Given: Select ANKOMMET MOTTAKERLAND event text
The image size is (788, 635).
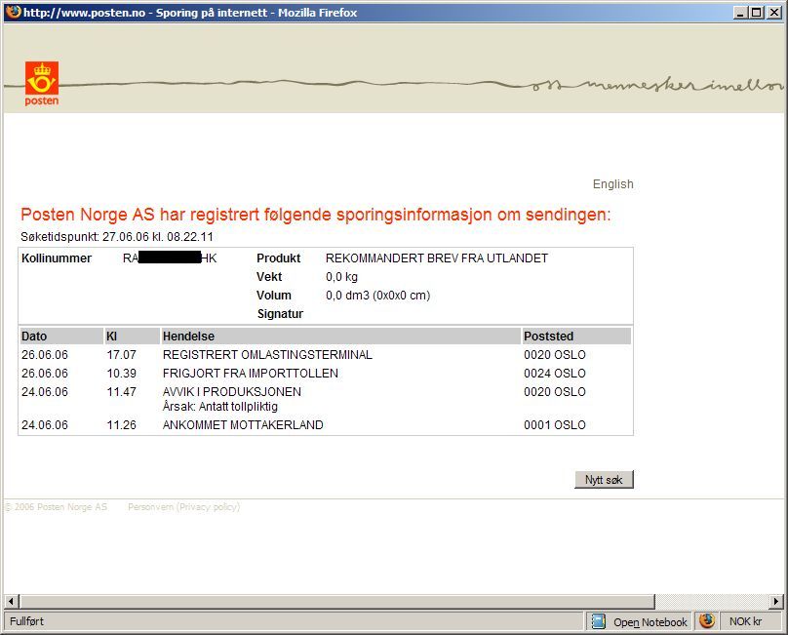Looking at the screenshot, I should (243, 425).
